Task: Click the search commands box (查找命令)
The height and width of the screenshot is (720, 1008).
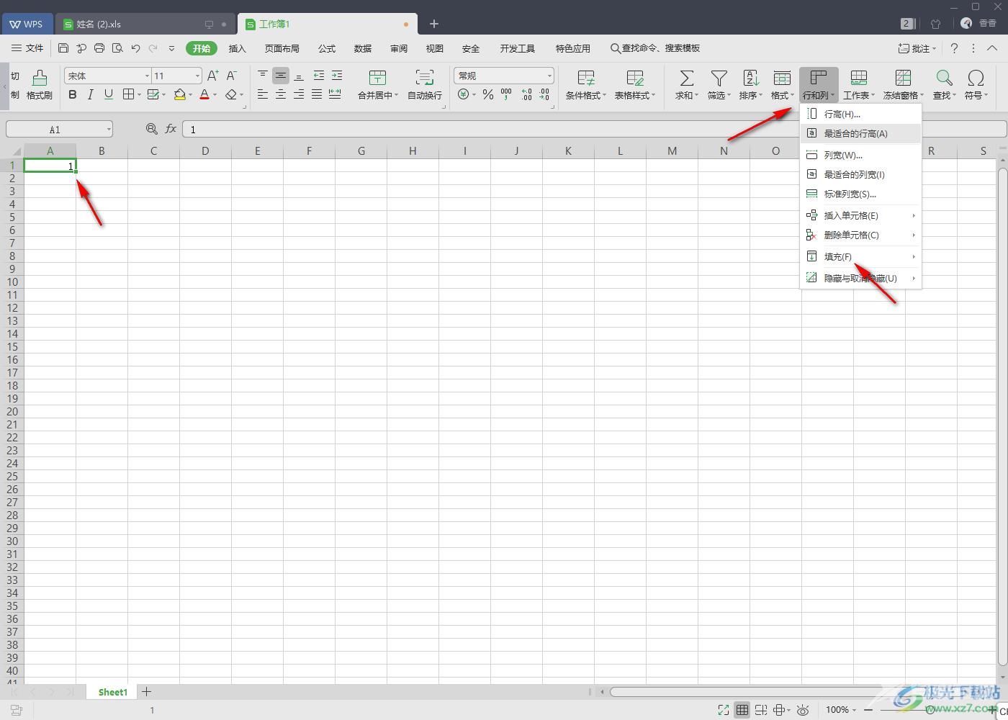Action: coord(655,48)
